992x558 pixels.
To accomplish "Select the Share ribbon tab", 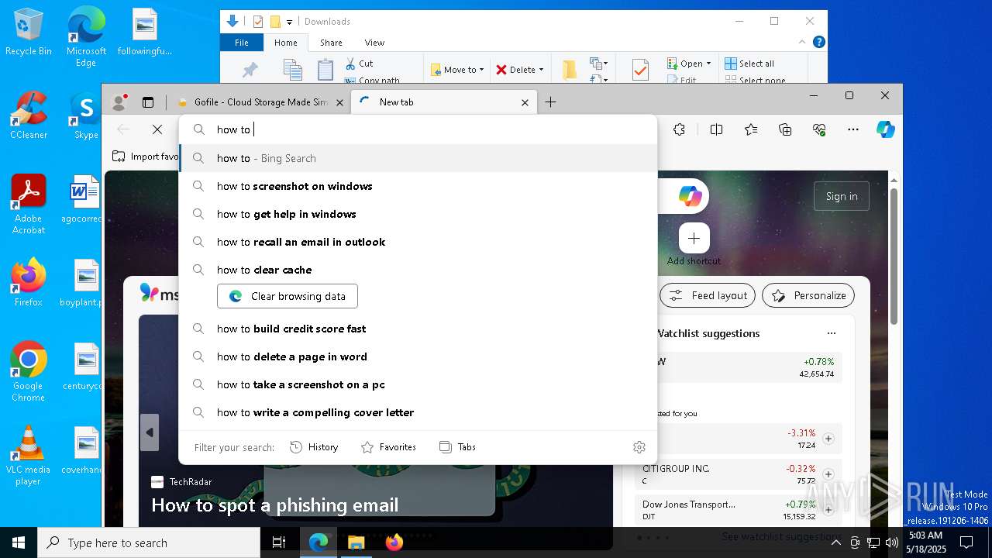I will pos(331,43).
